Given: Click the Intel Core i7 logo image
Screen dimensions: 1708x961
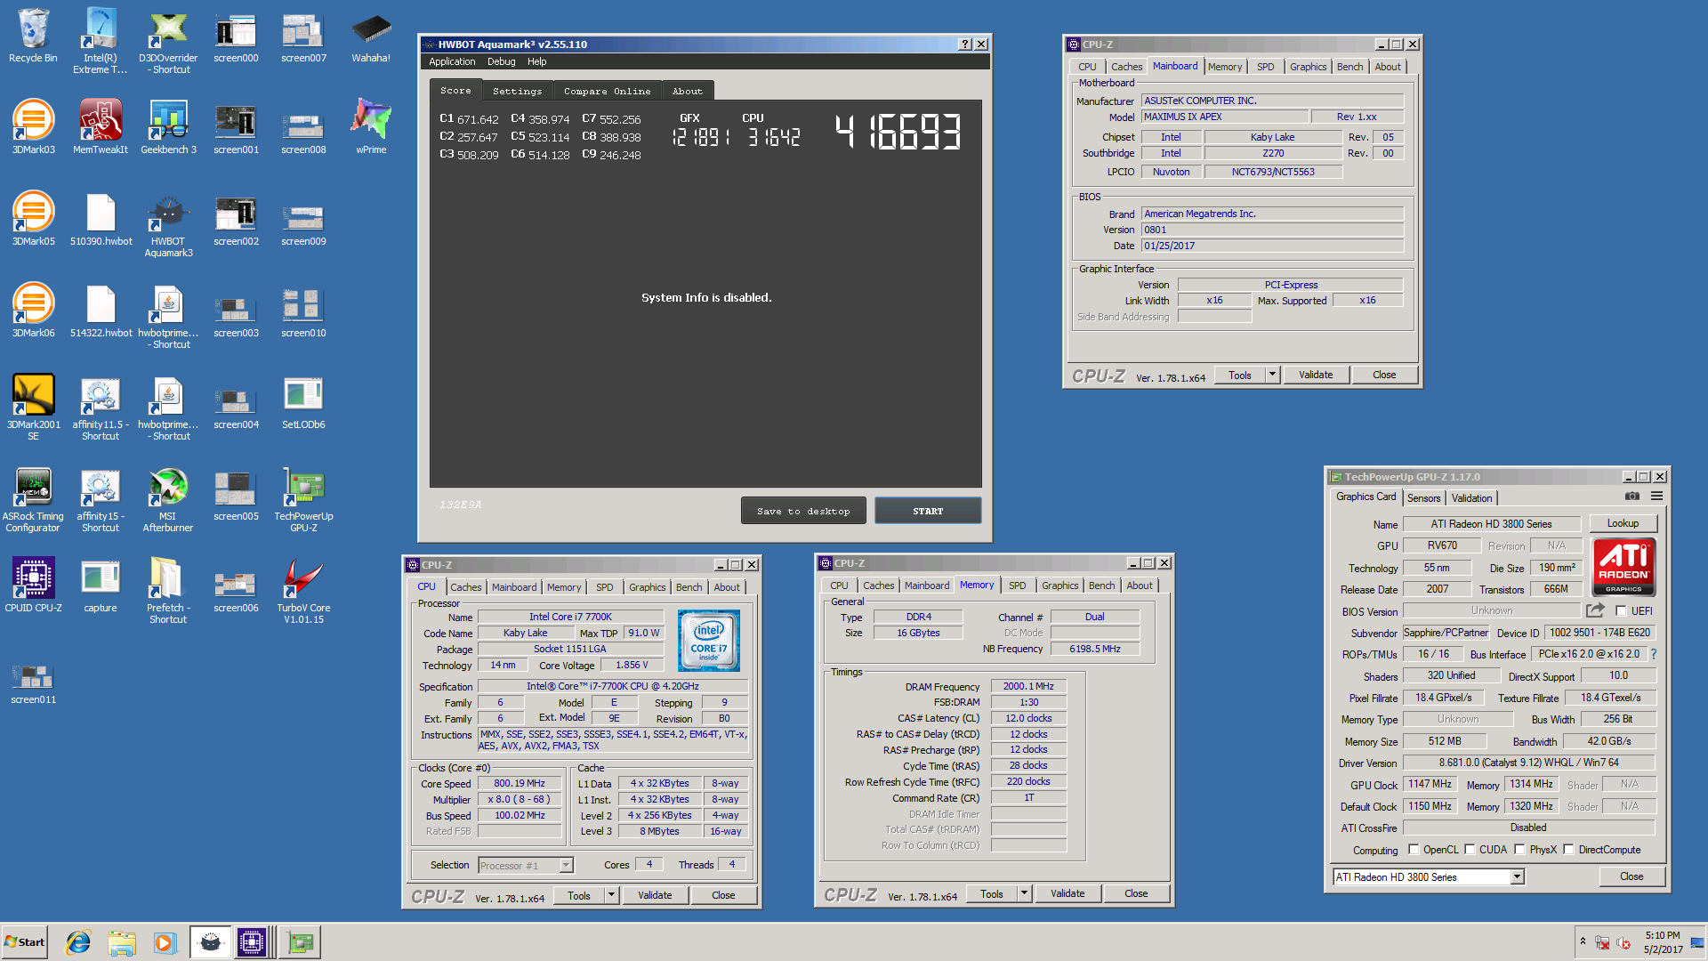Looking at the screenshot, I should coord(708,642).
